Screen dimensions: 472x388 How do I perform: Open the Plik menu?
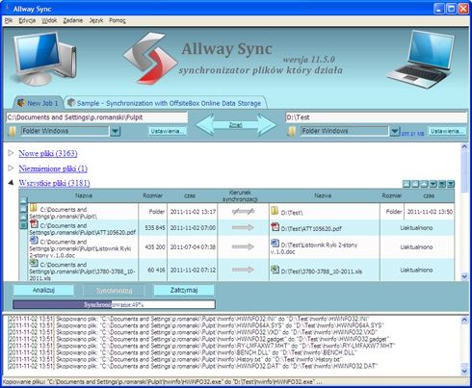coord(9,20)
